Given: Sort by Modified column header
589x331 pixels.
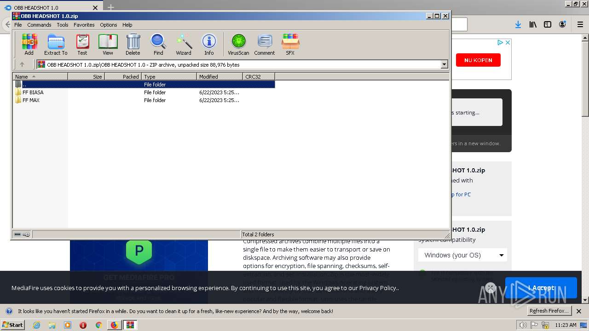Looking at the screenshot, I should (x=219, y=77).
